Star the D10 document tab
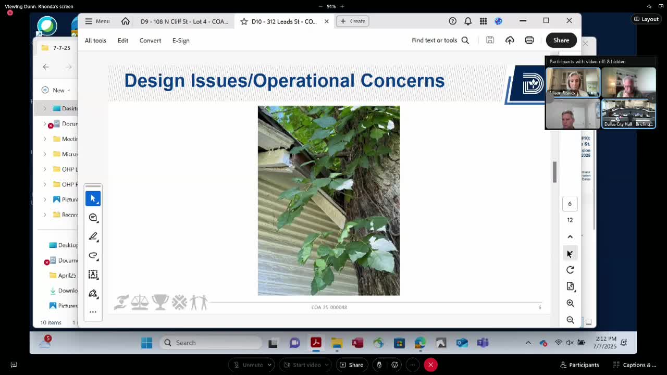667x375 pixels. click(244, 21)
